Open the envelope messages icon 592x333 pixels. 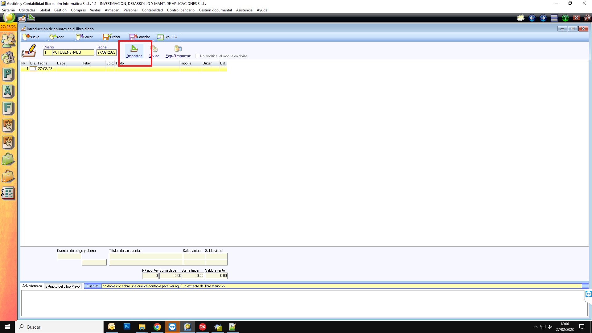click(x=521, y=18)
